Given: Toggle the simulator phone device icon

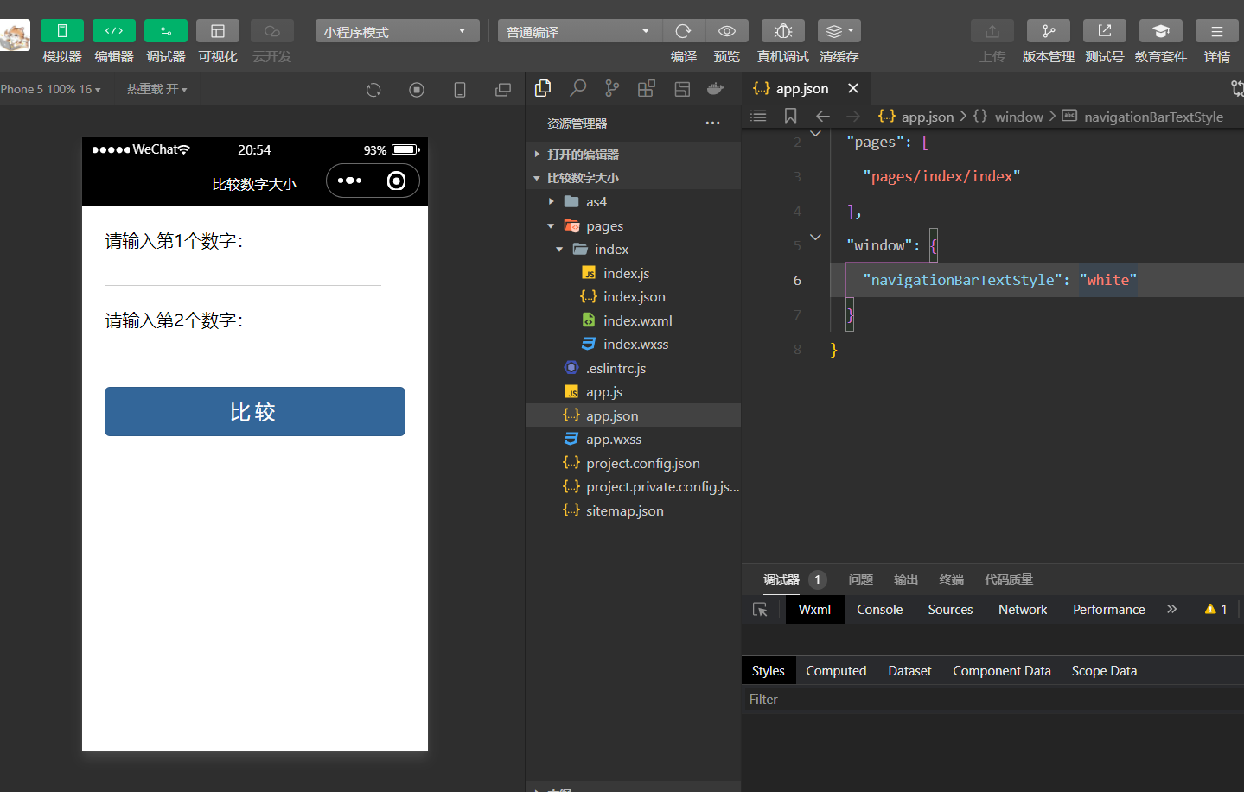Looking at the screenshot, I should coord(460,90).
